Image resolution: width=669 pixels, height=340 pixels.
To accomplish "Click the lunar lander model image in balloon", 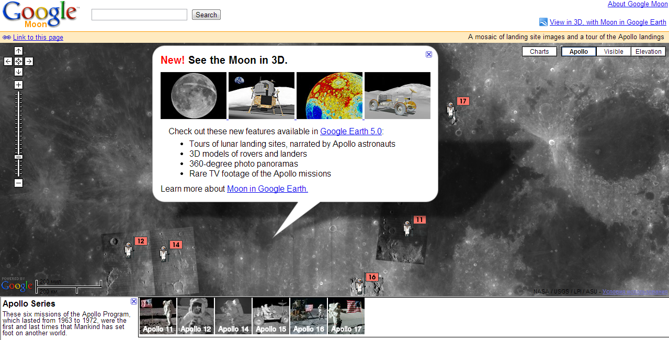I will click(262, 96).
